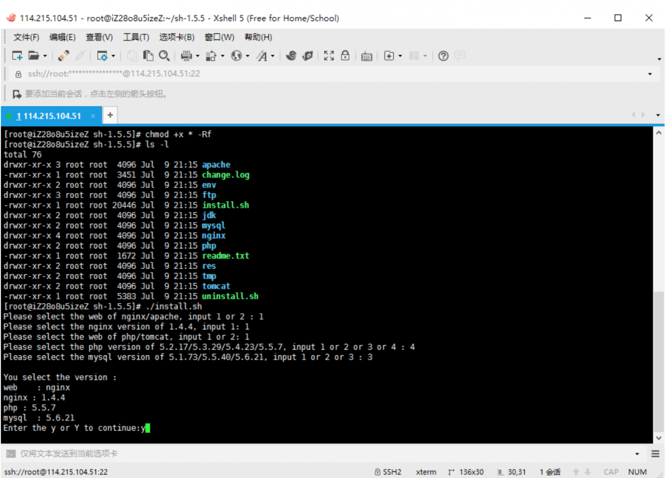Open the 查看(V) menu
The height and width of the screenshot is (478, 665).
pos(99,37)
